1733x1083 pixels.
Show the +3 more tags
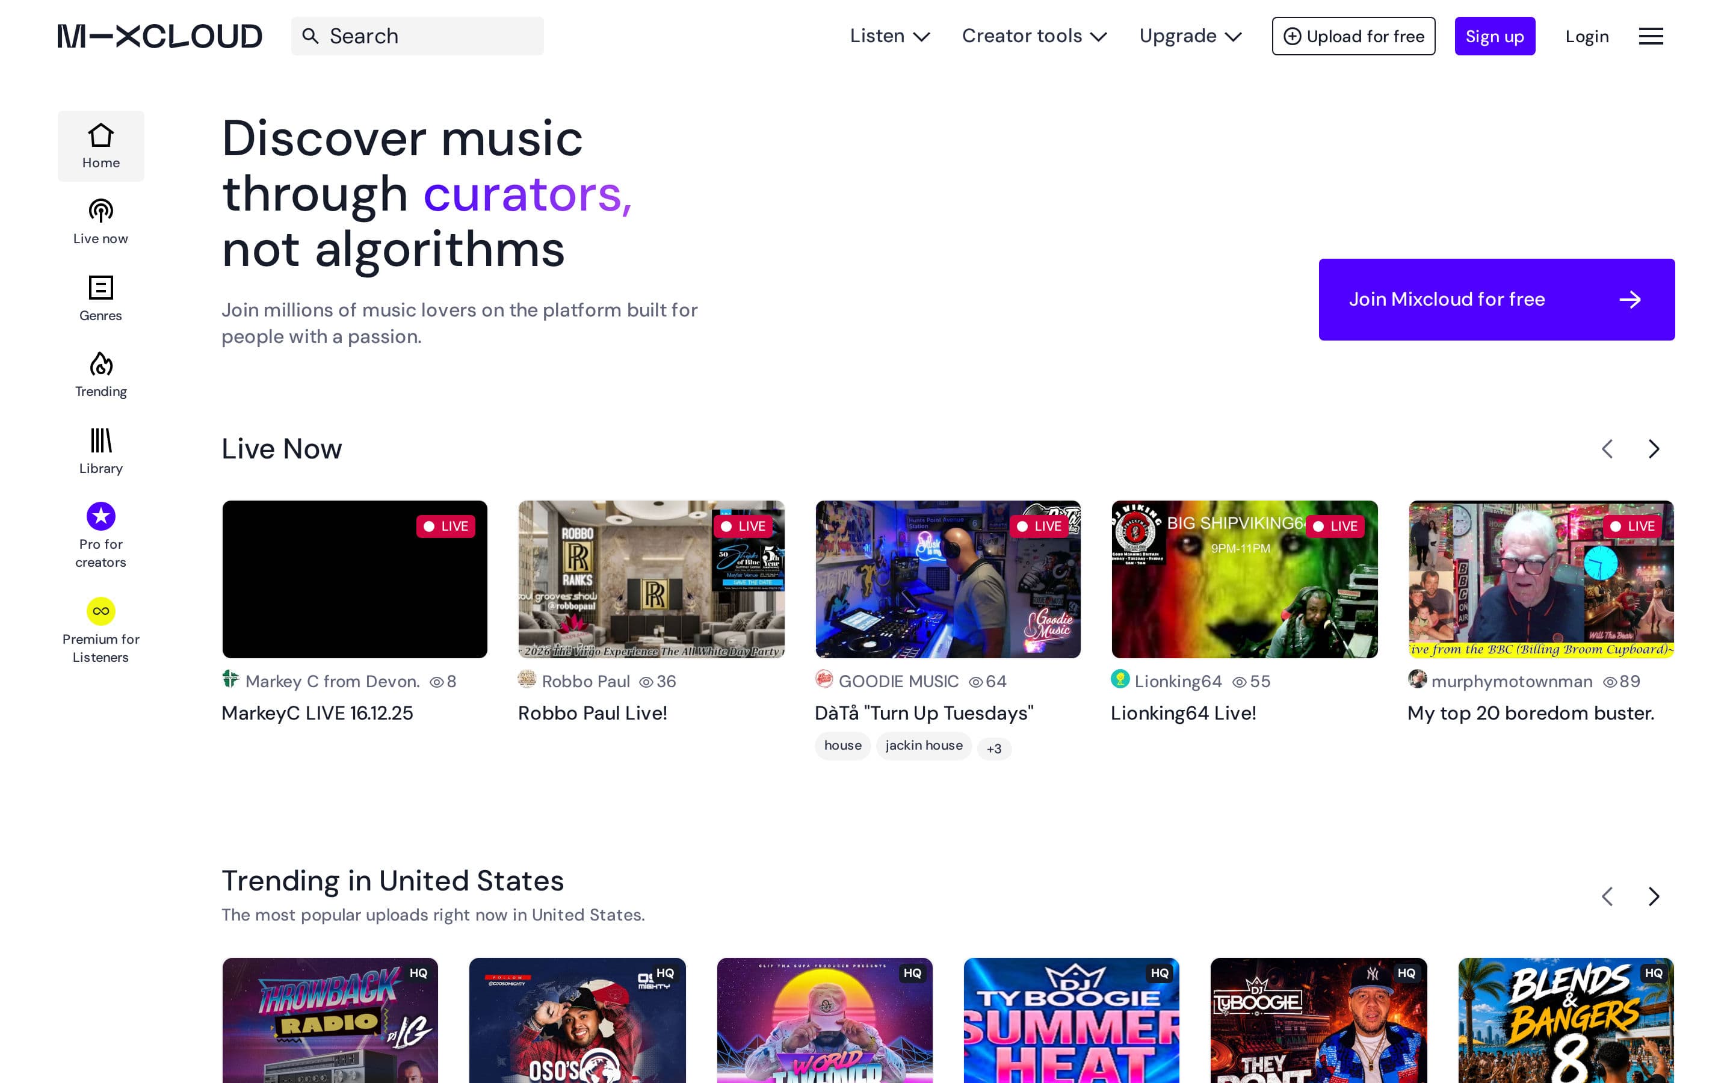click(994, 749)
